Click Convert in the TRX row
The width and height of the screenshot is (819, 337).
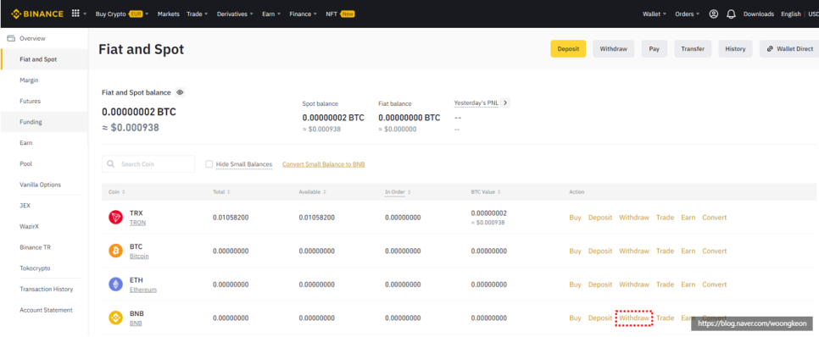pos(714,218)
